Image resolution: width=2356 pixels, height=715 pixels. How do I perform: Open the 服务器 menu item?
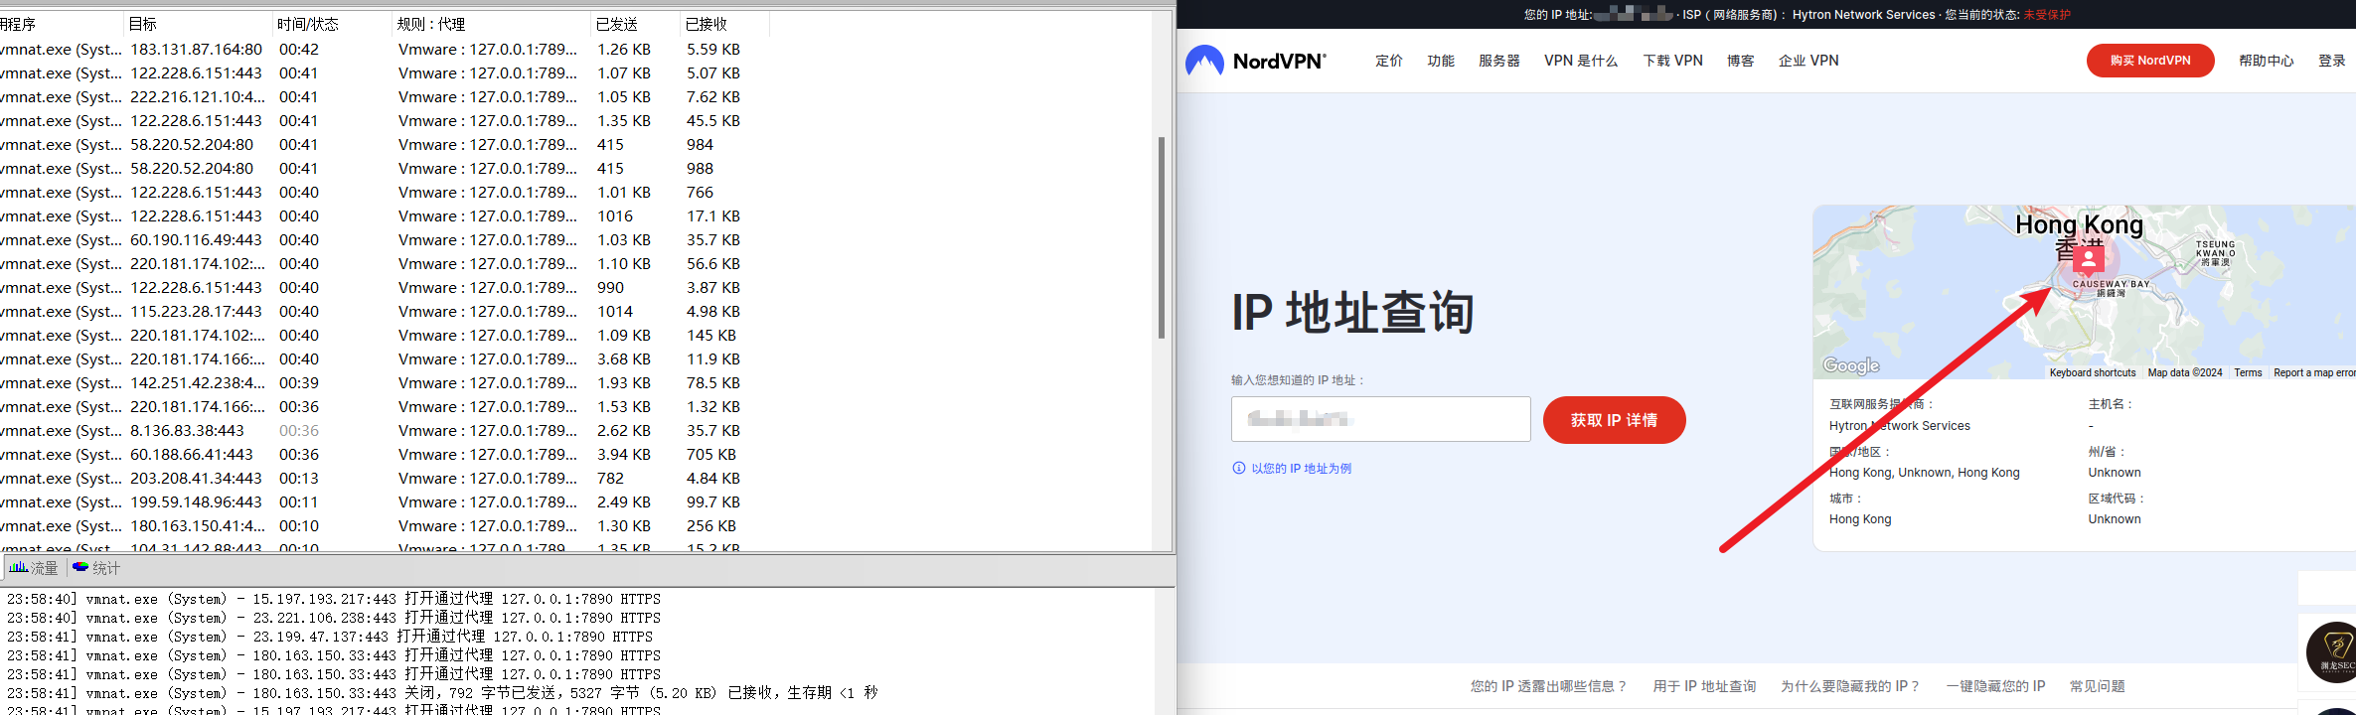click(x=1498, y=61)
